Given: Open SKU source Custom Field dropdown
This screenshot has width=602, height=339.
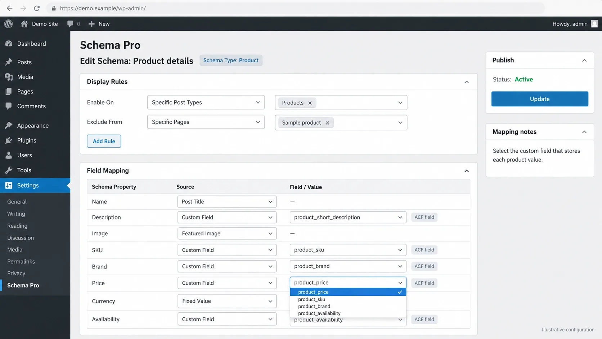Looking at the screenshot, I should point(227,250).
